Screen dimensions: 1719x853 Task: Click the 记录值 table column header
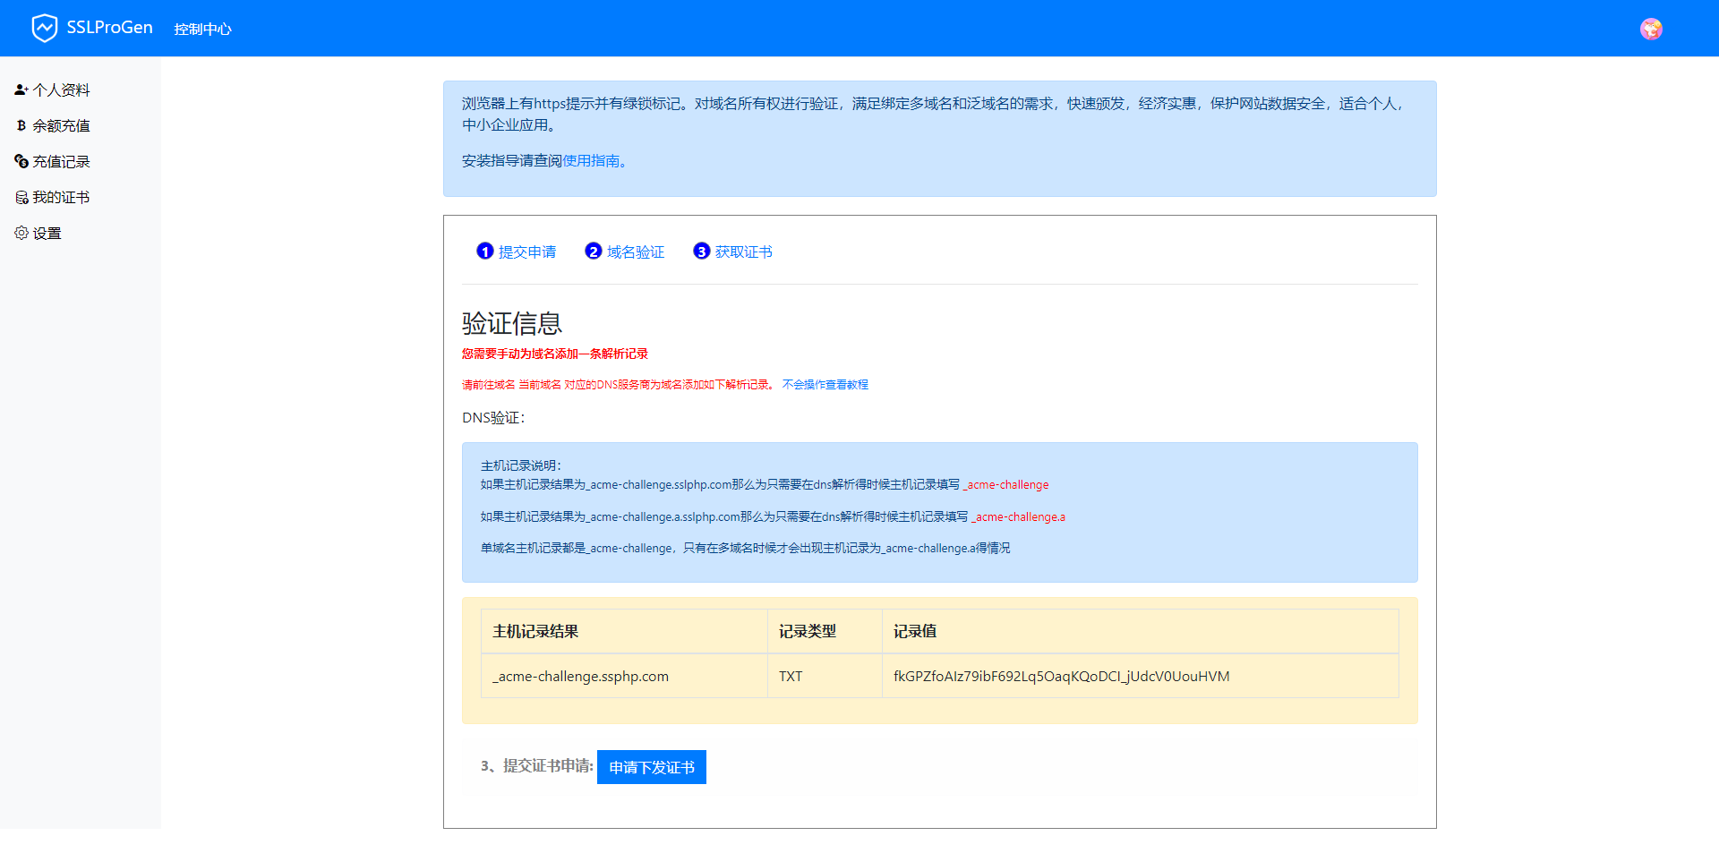914,631
